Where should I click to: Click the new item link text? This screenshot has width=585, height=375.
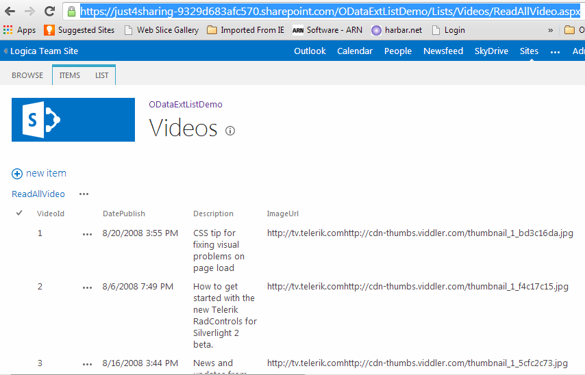46,173
